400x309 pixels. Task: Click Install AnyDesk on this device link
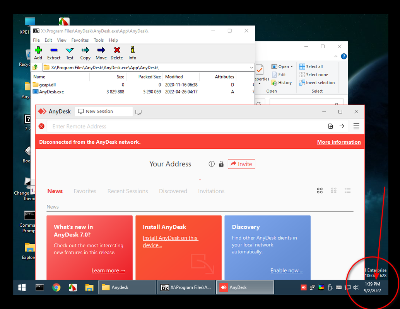[x=171, y=241]
